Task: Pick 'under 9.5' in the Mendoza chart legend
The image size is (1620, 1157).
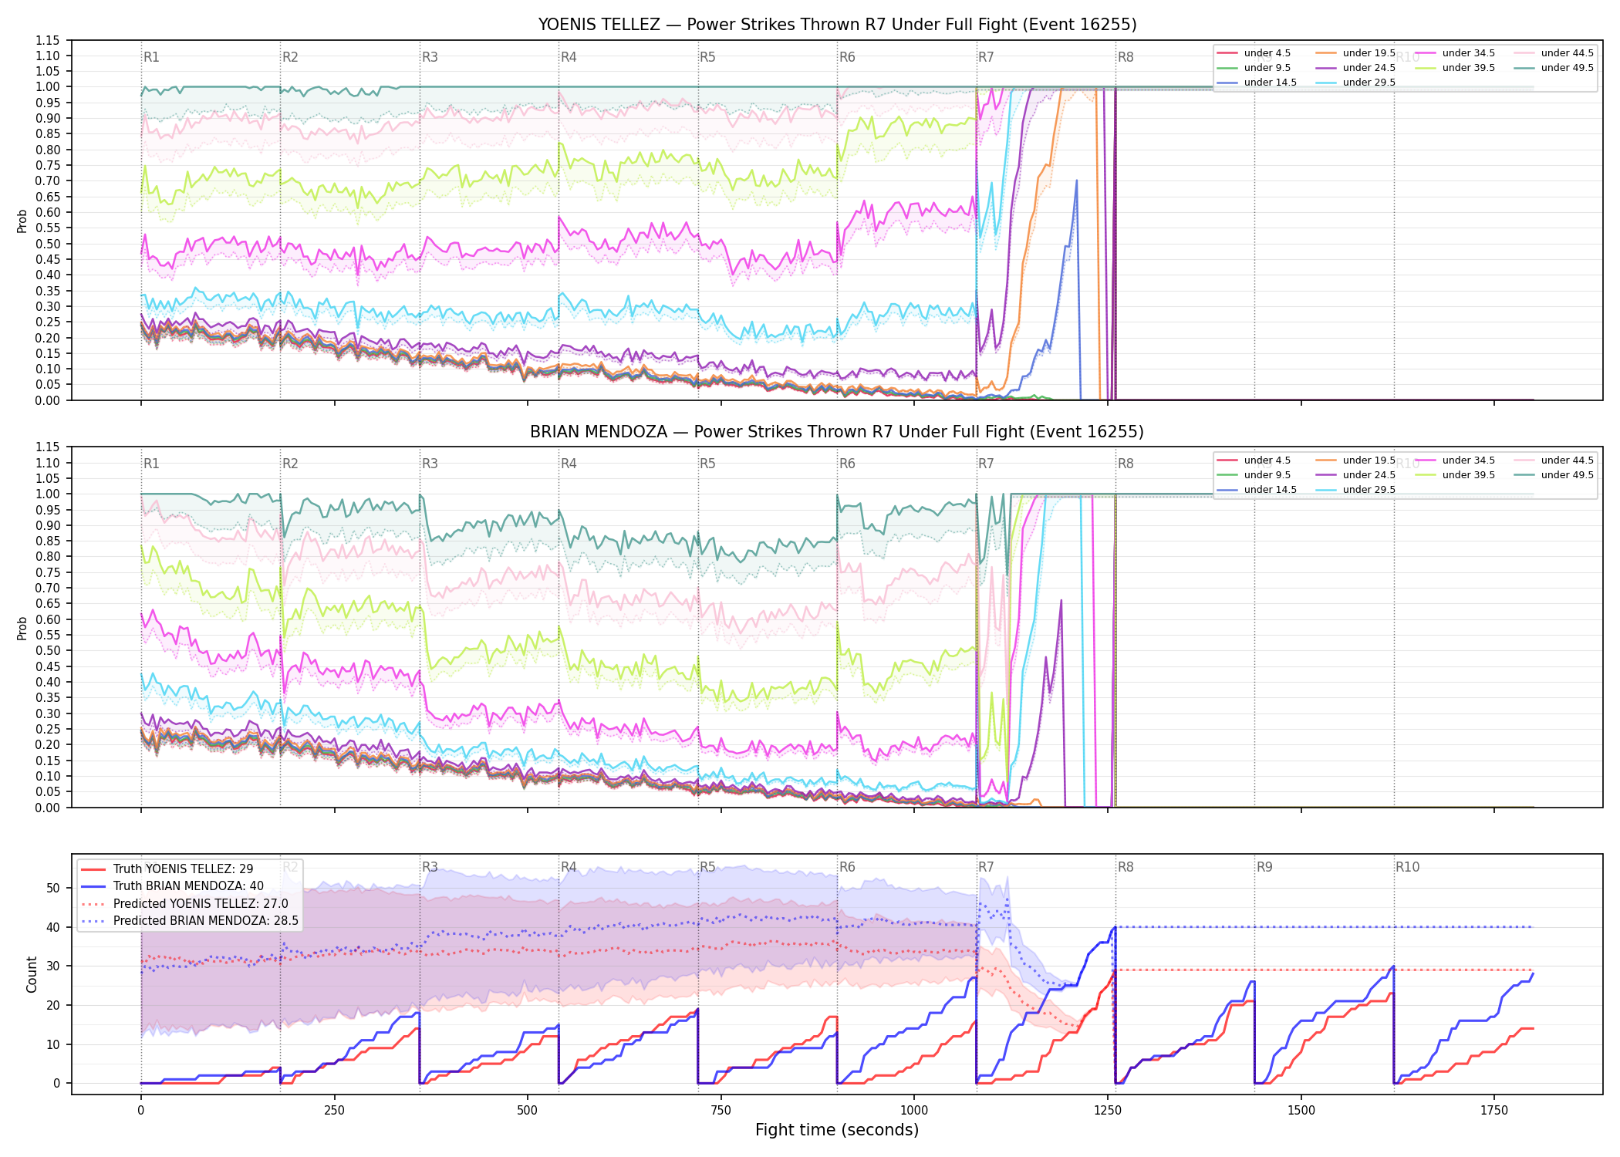Action: point(1254,475)
